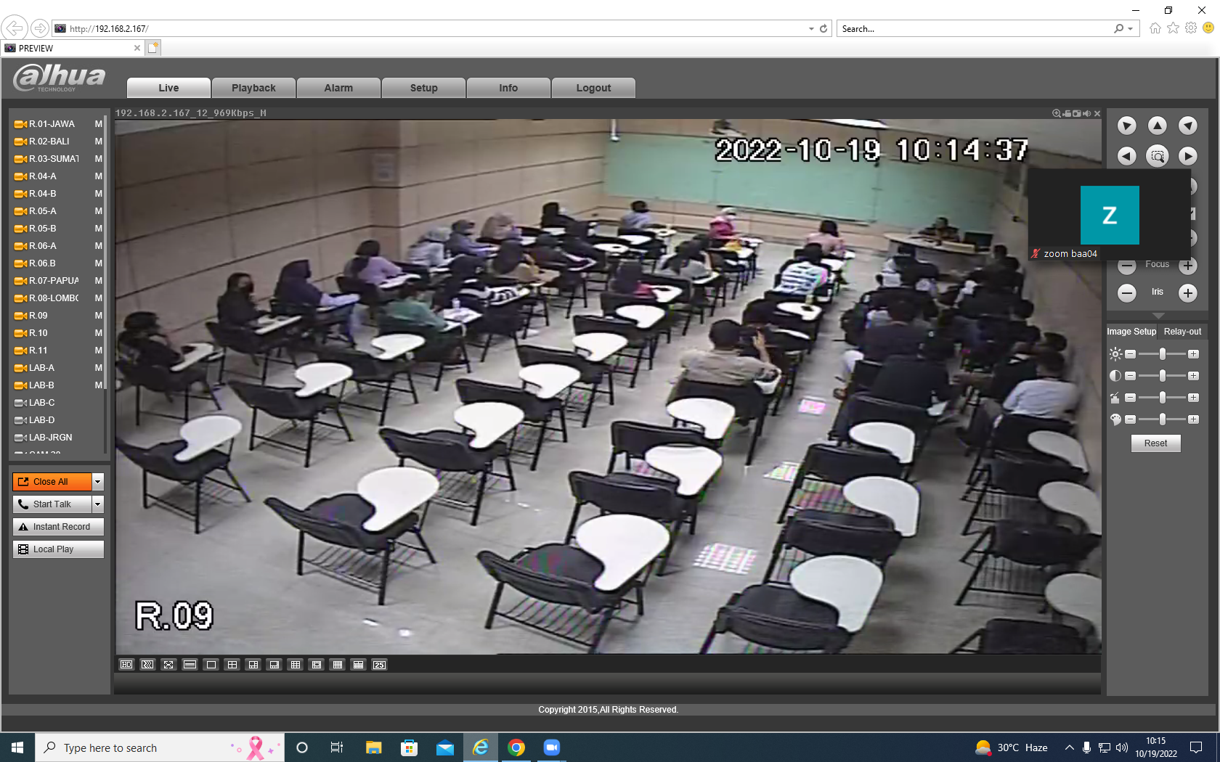1220x762 pixels.
Task: Click the Start Talk button
Action: point(52,504)
